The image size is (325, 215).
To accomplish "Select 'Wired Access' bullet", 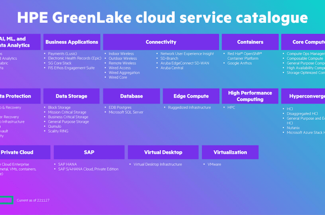I will 120,68.
